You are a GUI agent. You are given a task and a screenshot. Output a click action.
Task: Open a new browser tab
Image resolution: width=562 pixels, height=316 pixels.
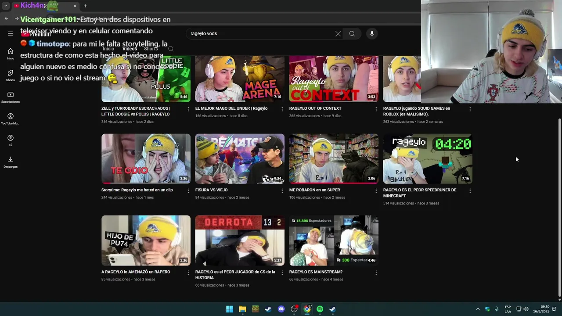click(85, 6)
